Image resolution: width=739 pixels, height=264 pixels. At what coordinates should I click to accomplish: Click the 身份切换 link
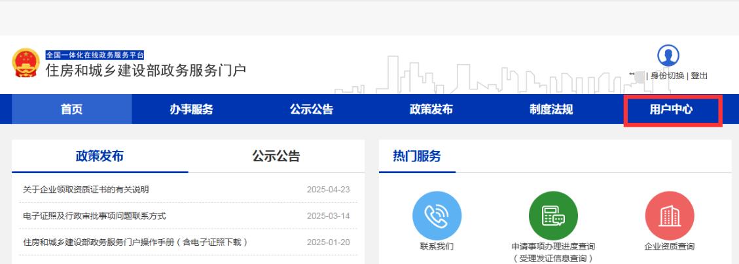click(x=667, y=76)
